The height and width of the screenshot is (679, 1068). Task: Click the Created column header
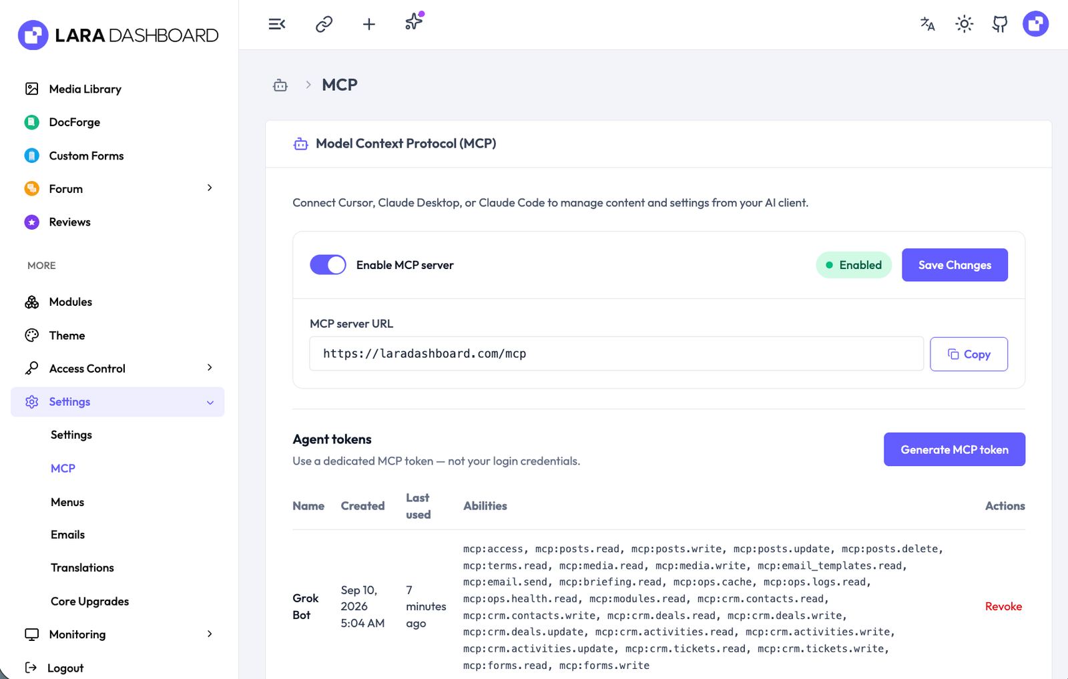point(362,506)
